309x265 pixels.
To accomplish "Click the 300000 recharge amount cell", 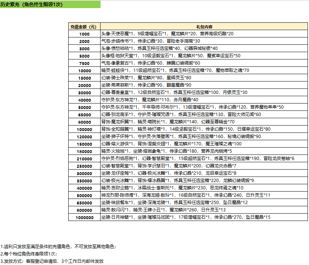I will (84, 173).
